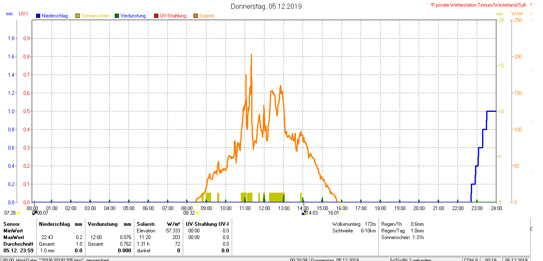Click the Niederschlag column header in table
The height and width of the screenshot is (261, 543).
point(54,224)
